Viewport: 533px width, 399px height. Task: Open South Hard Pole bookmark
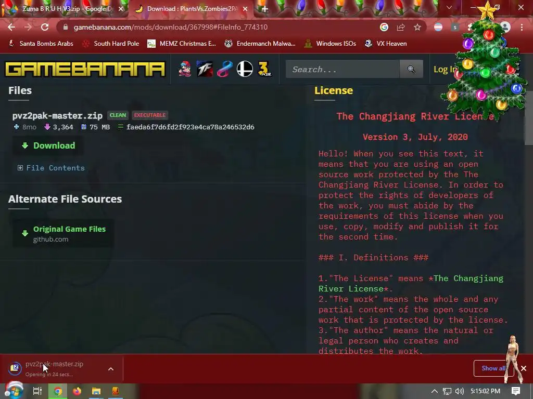[111, 44]
